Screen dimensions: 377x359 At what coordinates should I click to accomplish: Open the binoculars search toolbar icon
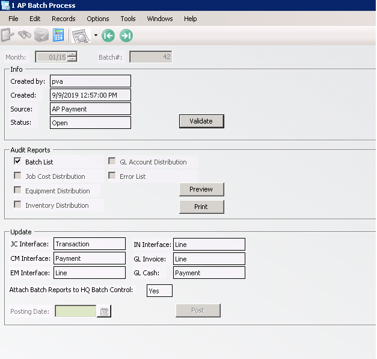pyautogui.click(x=25, y=35)
